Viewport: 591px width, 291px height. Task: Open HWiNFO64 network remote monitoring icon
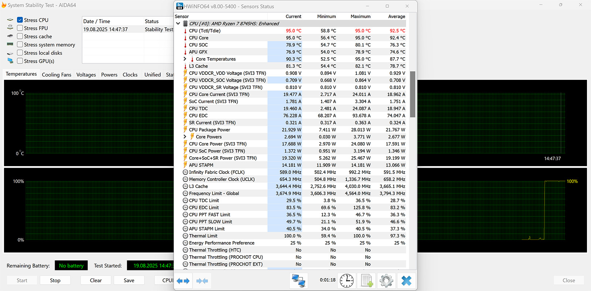(298, 281)
